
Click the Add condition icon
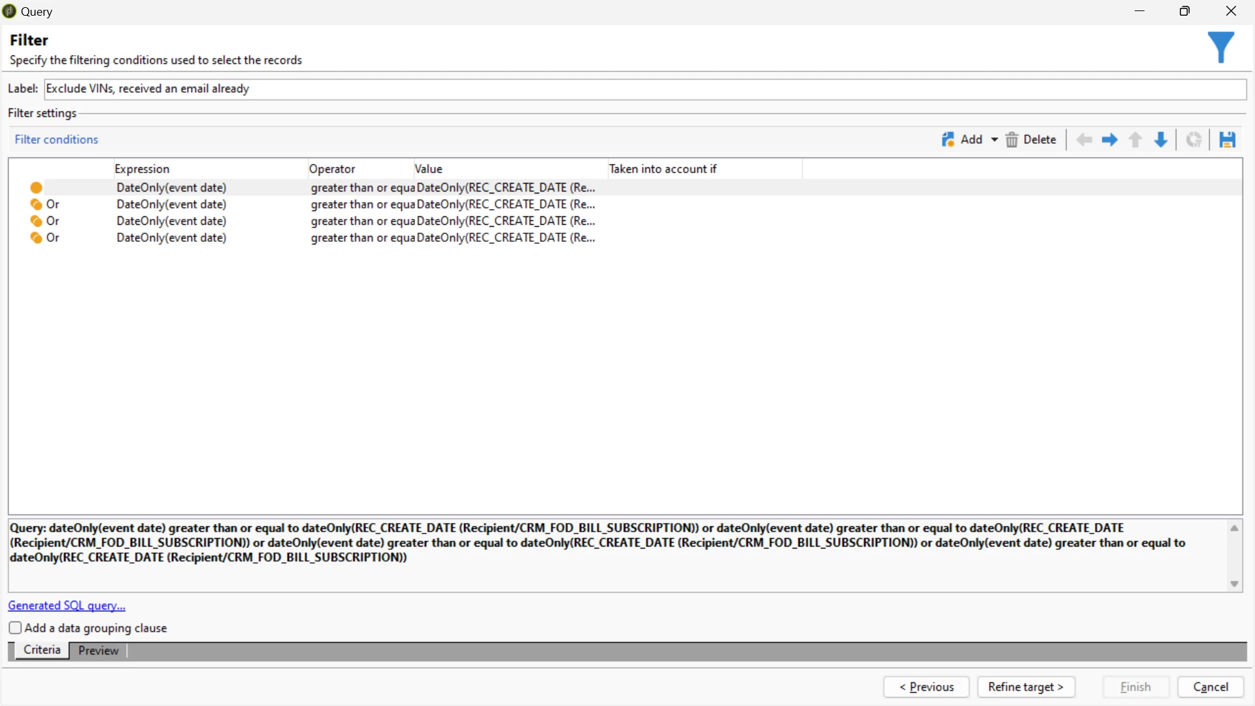(x=948, y=139)
